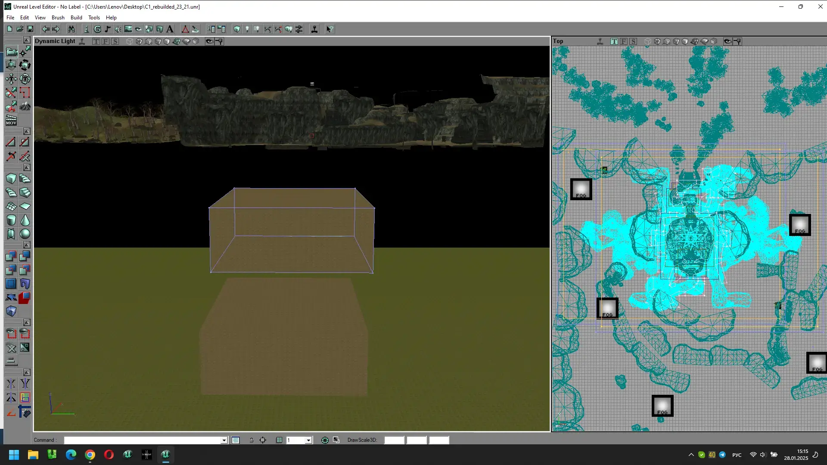
Task: Click the log window button beside Command field
Action: [x=236, y=440]
